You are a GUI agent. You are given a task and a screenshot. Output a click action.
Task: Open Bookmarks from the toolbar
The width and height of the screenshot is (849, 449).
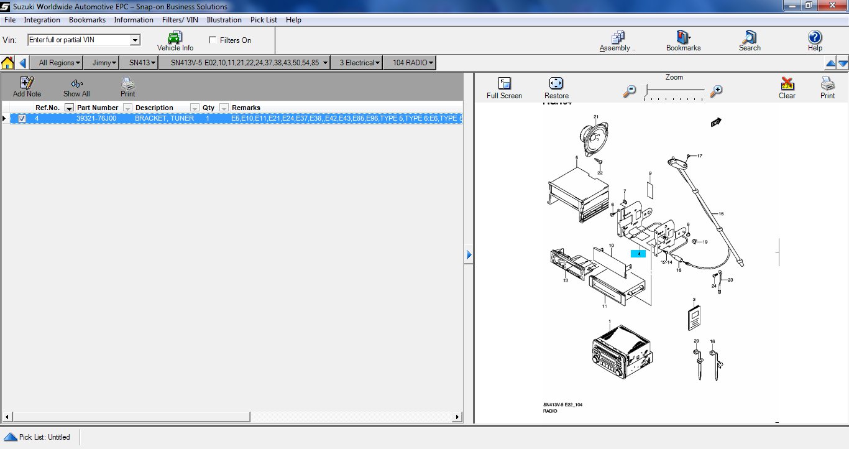click(x=683, y=41)
